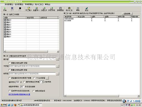The width and height of the screenshot is (142, 107).
Task: Toggle 通道 4 channel checkbox
Action: [x=5, y=30]
